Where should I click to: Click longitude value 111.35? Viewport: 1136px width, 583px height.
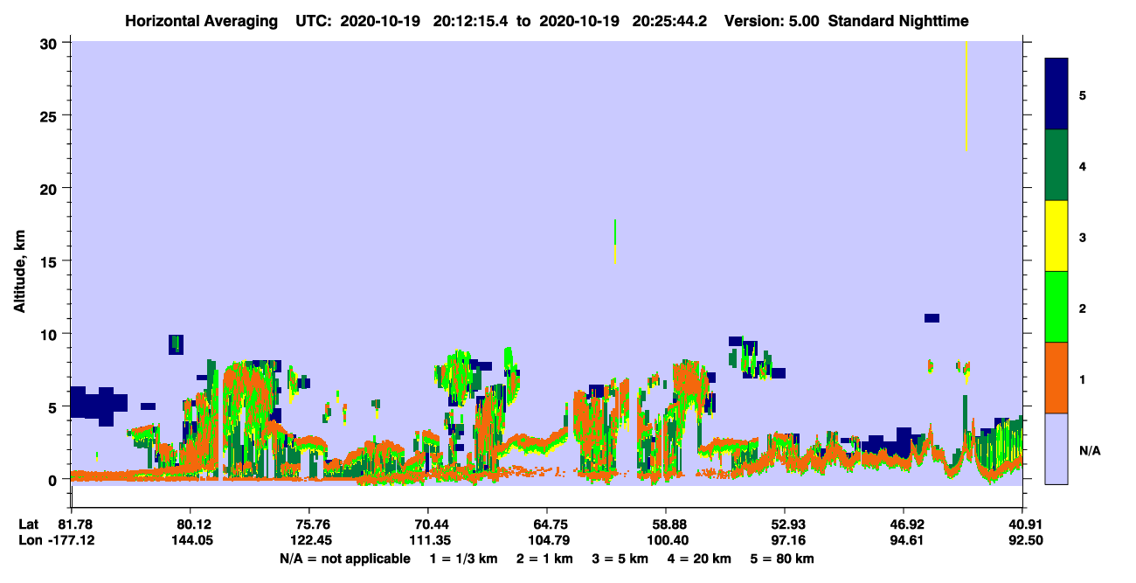coord(428,540)
